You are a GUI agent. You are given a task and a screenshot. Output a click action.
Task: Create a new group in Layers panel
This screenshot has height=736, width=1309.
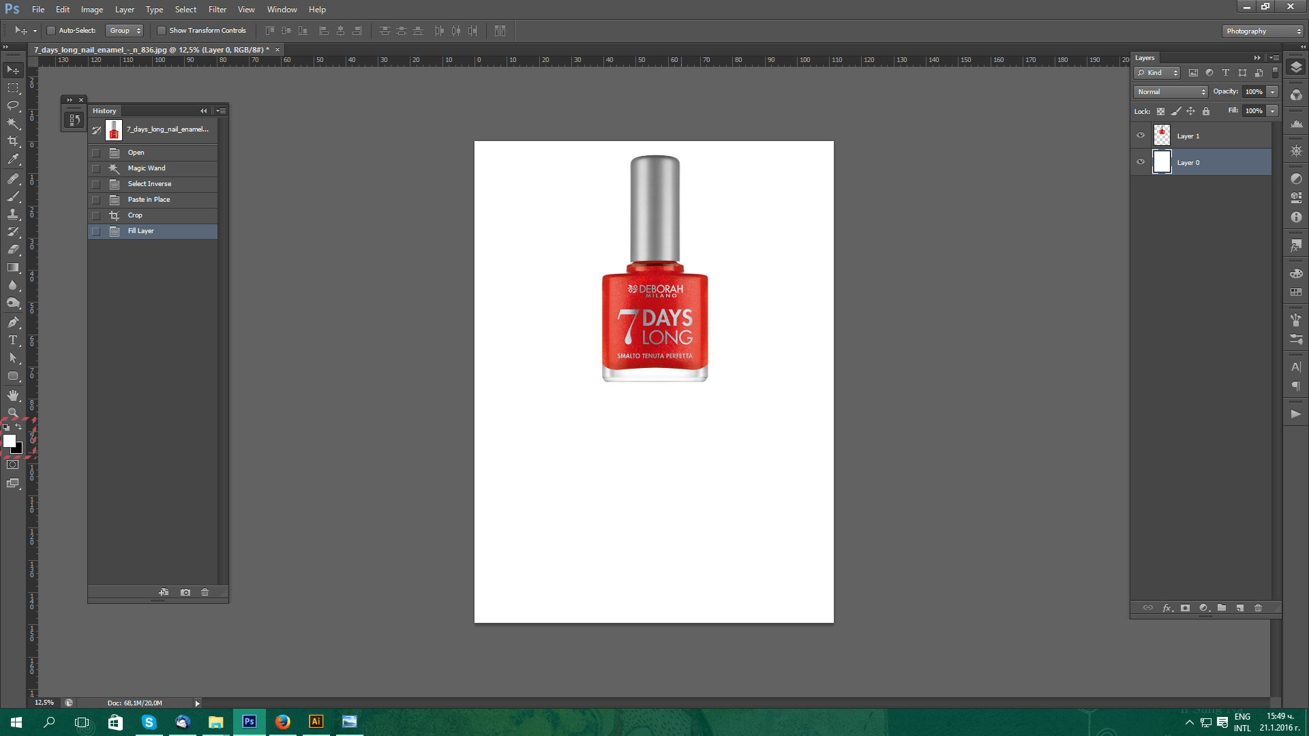(x=1222, y=608)
